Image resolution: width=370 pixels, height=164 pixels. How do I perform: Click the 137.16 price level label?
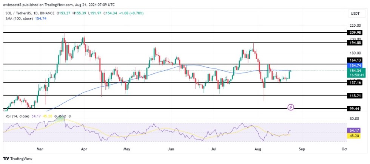coord(356,83)
